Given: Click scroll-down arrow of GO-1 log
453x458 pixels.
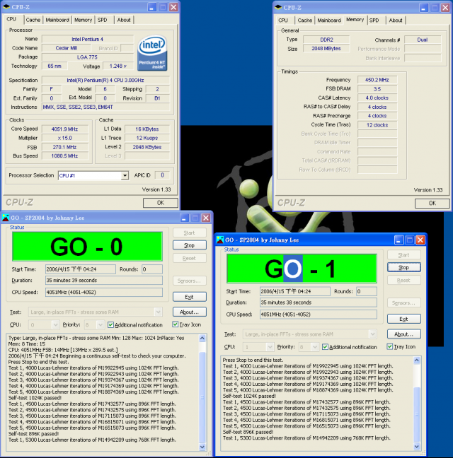Looking at the screenshot, I should [417, 446].
